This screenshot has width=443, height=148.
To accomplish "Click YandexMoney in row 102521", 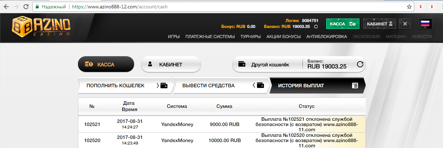I will click(177, 124).
